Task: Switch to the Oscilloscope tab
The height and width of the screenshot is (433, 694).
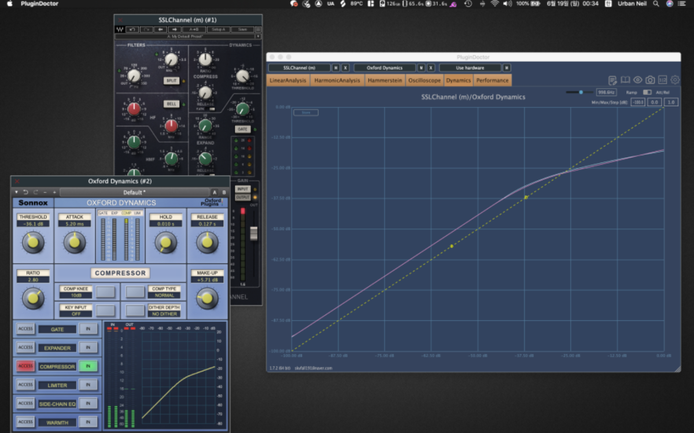Action: pyautogui.click(x=424, y=80)
